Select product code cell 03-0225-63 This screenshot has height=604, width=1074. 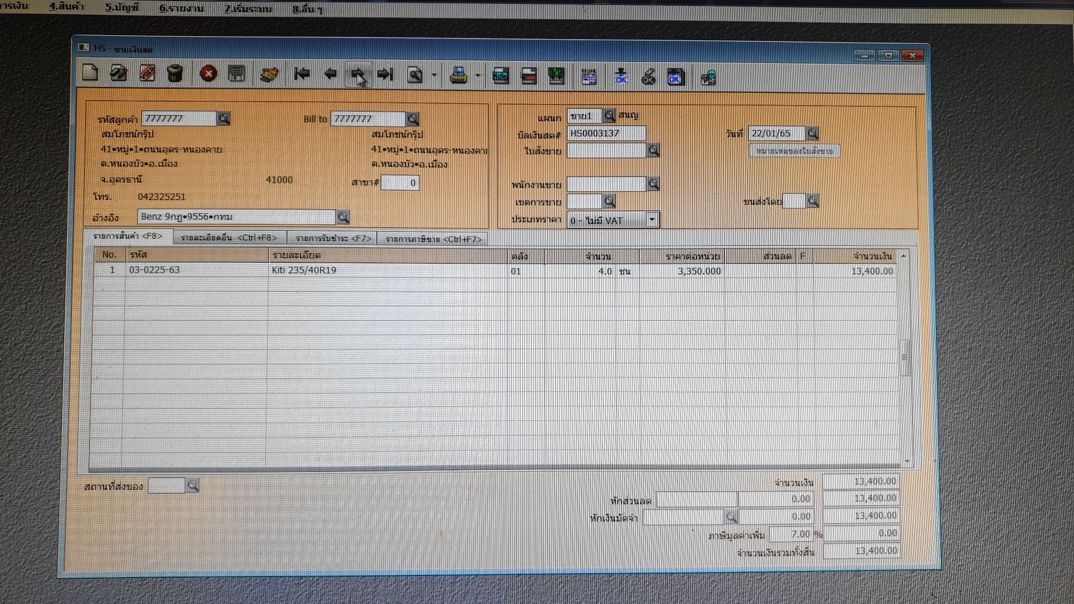(197, 270)
